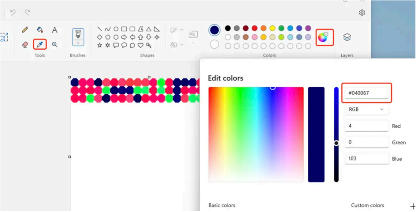Select the Pencil tool
418x212 pixels.
pyautogui.click(x=25, y=30)
